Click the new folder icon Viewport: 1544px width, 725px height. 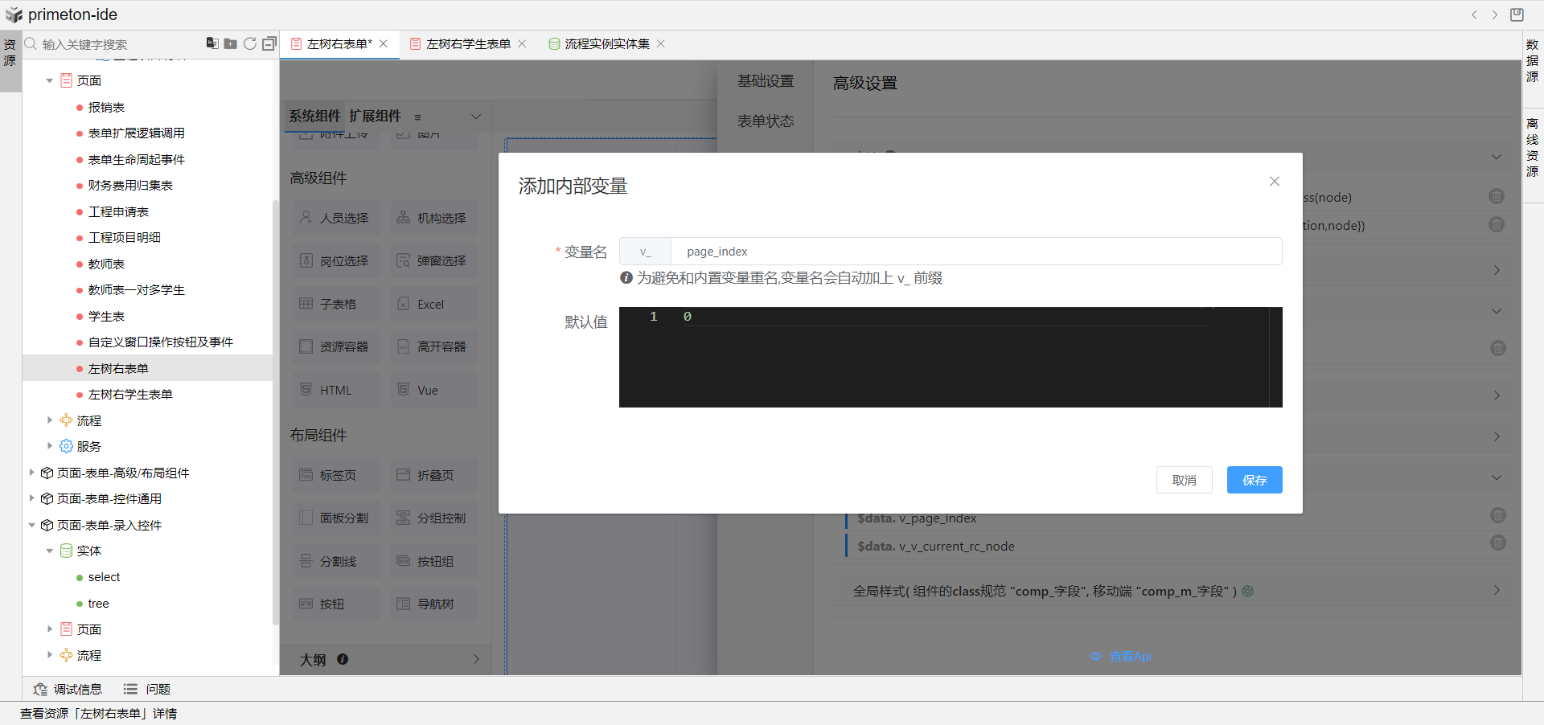[231, 43]
